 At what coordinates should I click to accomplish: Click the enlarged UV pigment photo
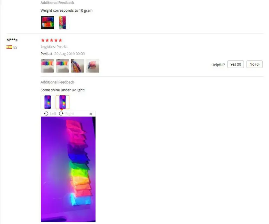(68, 169)
